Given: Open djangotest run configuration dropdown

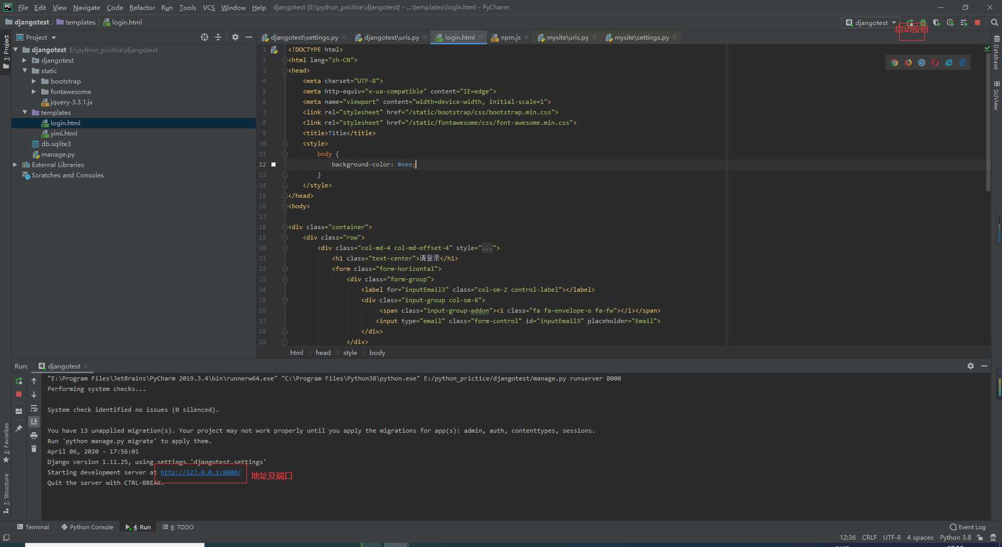Looking at the screenshot, I should [870, 22].
